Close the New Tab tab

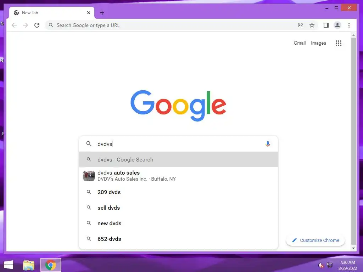pyautogui.click(x=88, y=13)
